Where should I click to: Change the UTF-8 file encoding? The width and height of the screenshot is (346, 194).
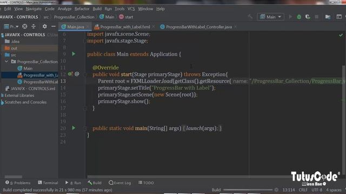pos(317,190)
